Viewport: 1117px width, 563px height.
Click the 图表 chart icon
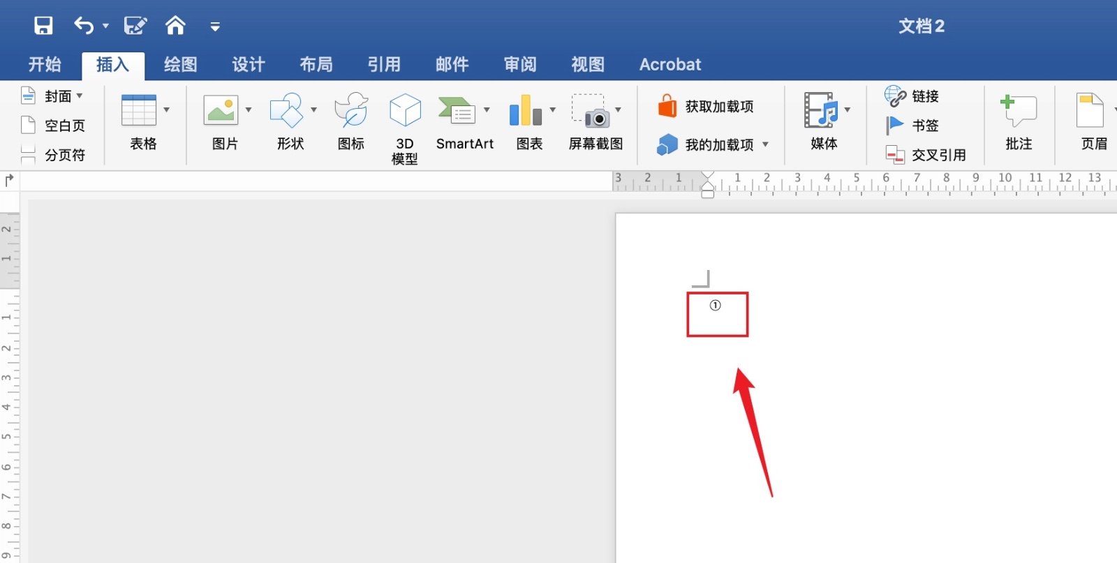pyautogui.click(x=526, y=110)
